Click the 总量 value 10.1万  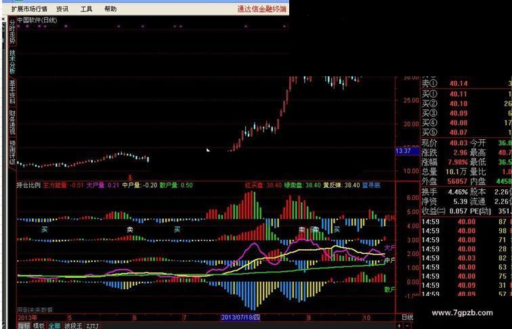[456, 172]
